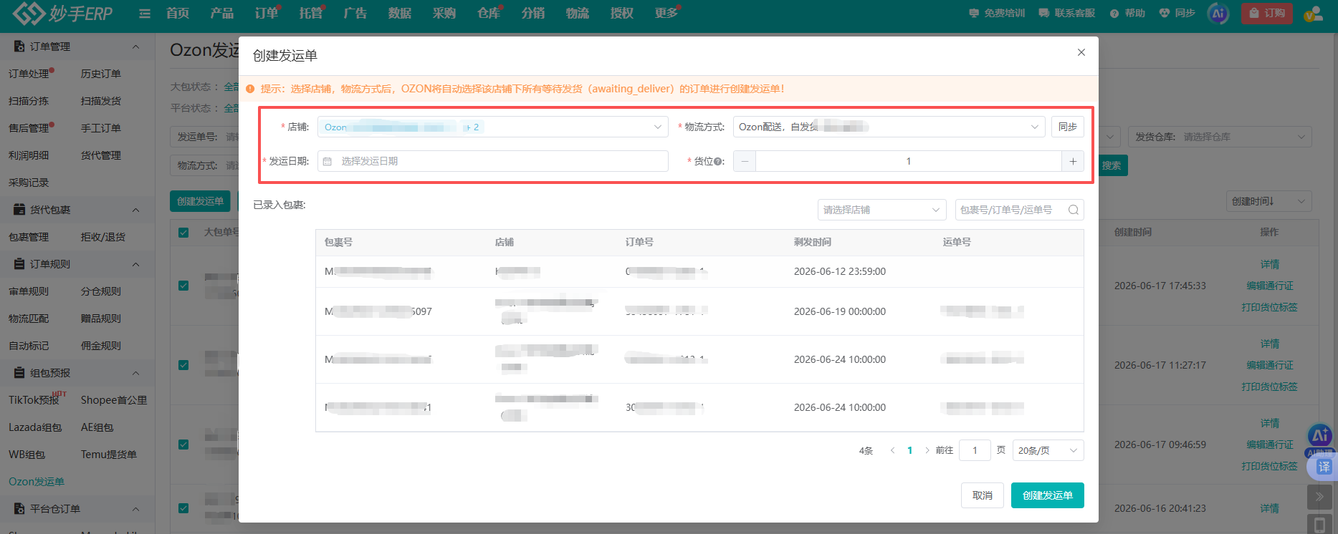This screenshot has height=534, width=1338.
Task: Click the 妙手ERP logo
Action: (x=62, y=13)
